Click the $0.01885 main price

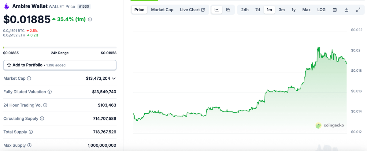tap(27, 19)
